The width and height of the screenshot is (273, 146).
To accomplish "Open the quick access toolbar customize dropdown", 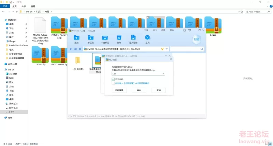I will click(x=14, y=2).
